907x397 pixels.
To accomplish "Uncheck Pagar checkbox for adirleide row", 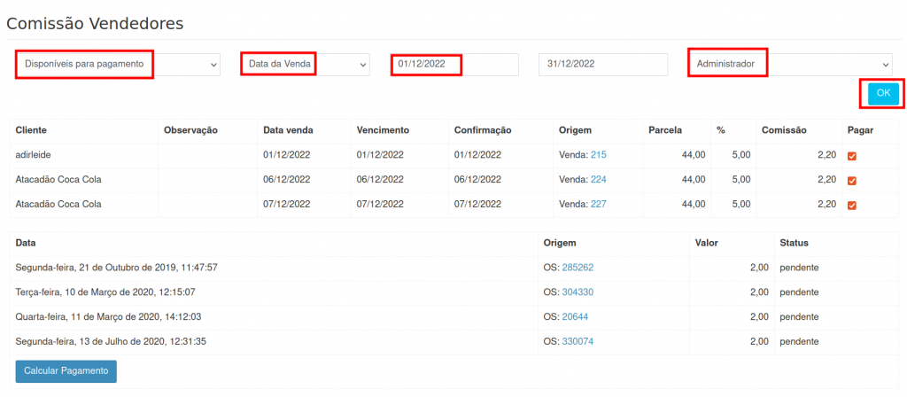I will [852, 156].
